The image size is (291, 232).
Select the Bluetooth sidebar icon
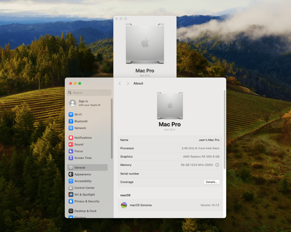(71, 121)
